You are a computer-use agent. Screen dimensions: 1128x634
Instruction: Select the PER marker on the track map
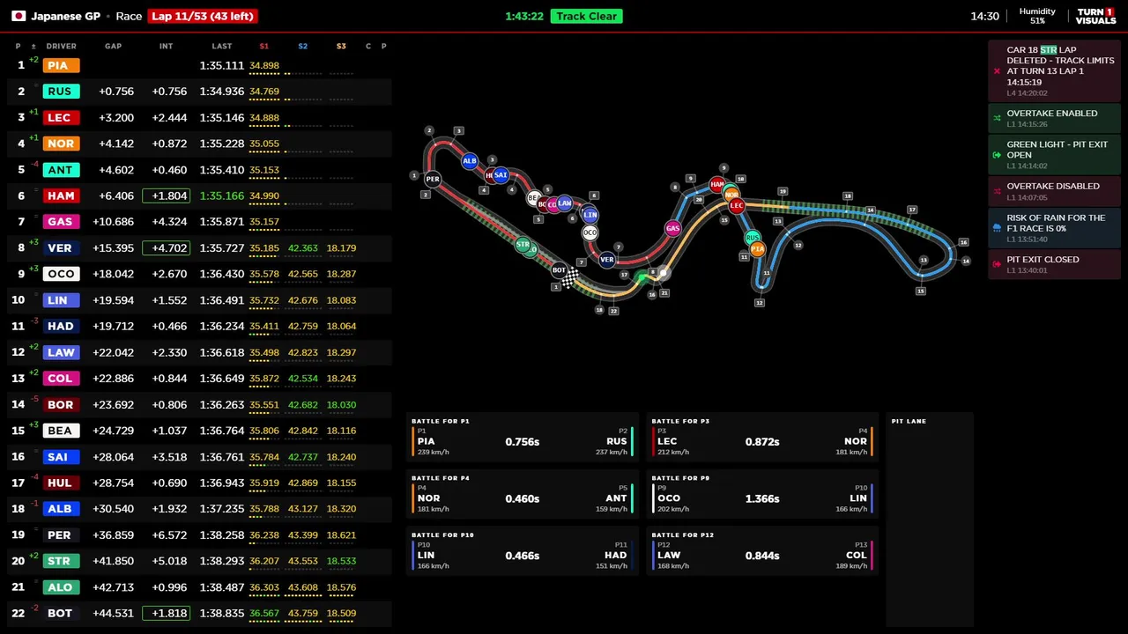[433, 179]
